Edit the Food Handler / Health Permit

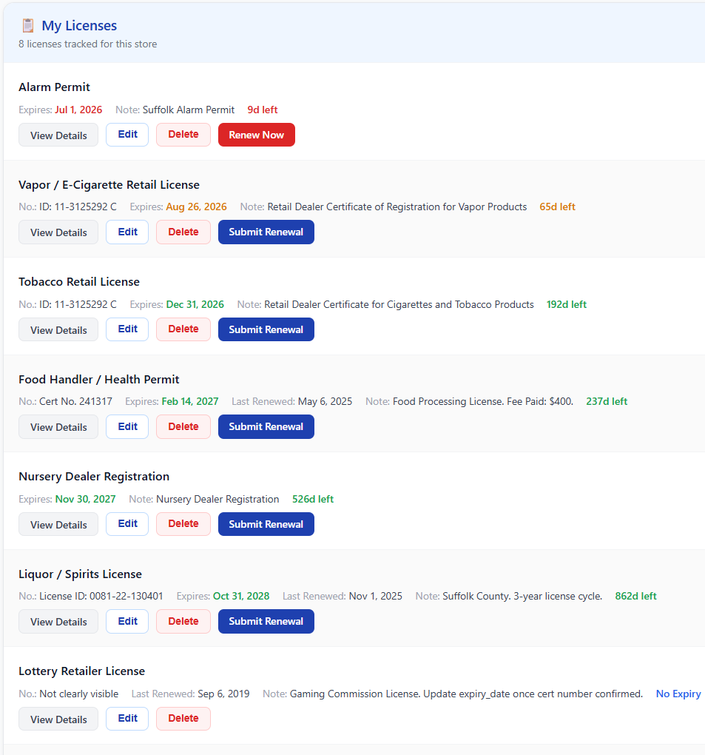point(127,426)
